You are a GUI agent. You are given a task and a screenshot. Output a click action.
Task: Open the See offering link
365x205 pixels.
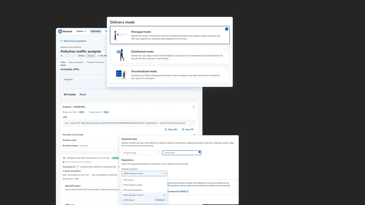[102, 56]
